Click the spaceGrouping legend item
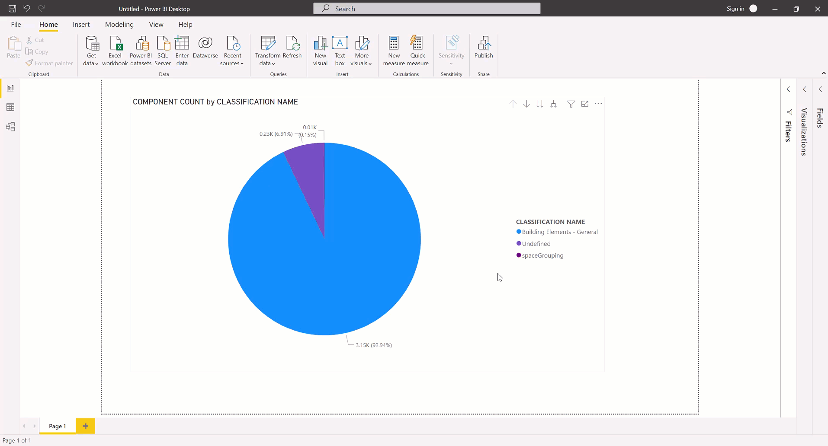The image size is (828, 446). click(x=540, y=255)
